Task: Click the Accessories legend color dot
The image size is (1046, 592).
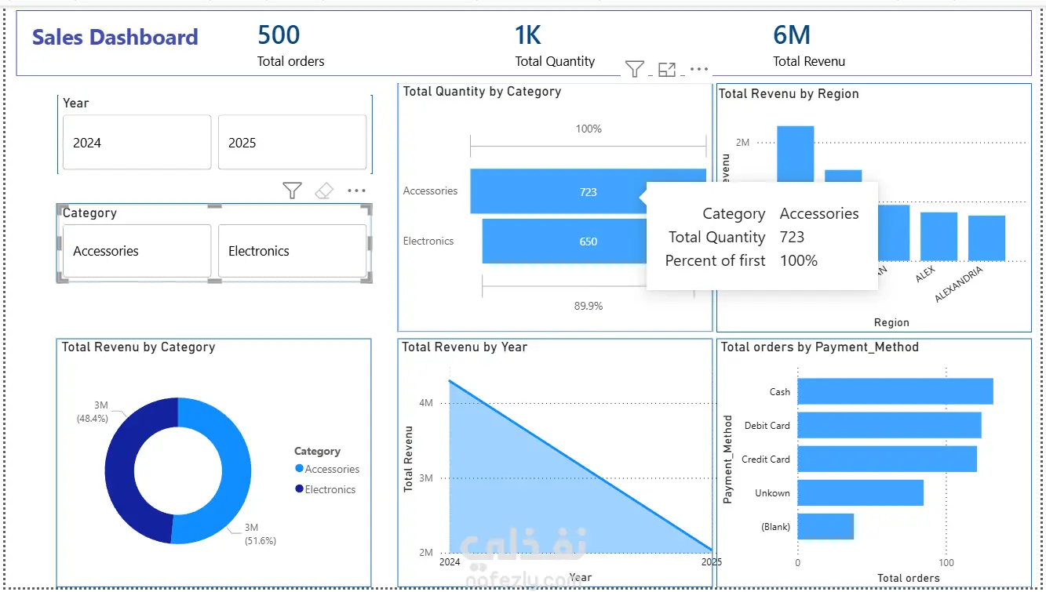Action: (299, 468)
